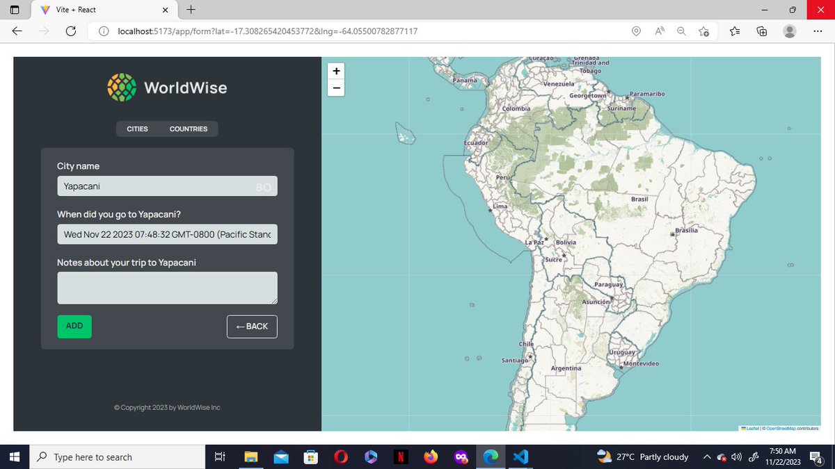Click the Panama label on the map
This screenshot has height=469, width=835.
tap(465, 81)
